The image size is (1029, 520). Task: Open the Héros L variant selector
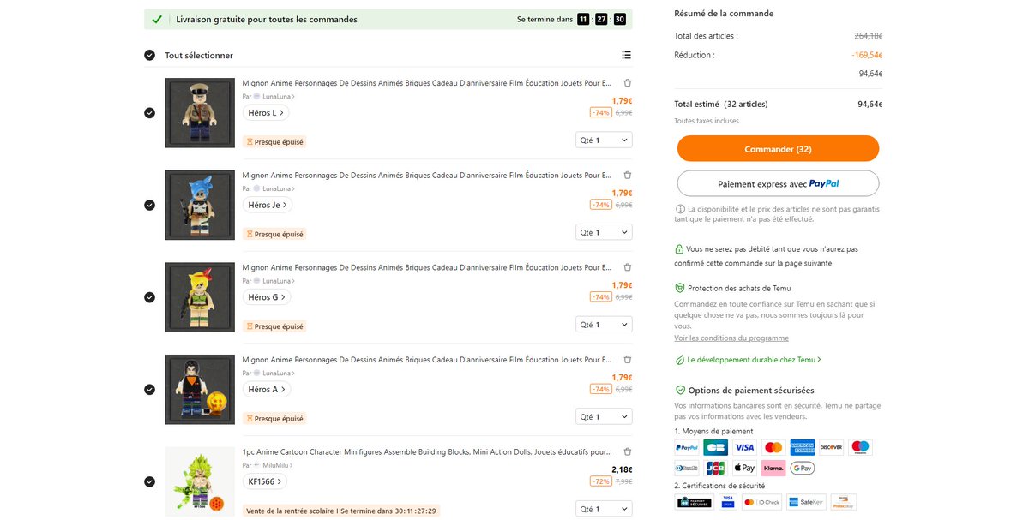pos(266,113)
